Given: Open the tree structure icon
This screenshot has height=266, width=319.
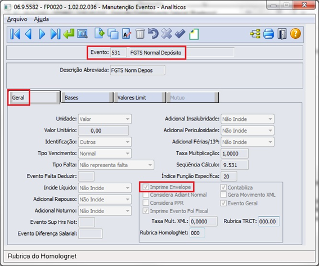Looking at the screenshot, I should point(255,34).
